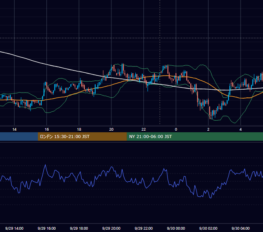263x232 pixels.
Task: Click the 9/29 22:00 label on the lower axis
Action: coord(143,228)
